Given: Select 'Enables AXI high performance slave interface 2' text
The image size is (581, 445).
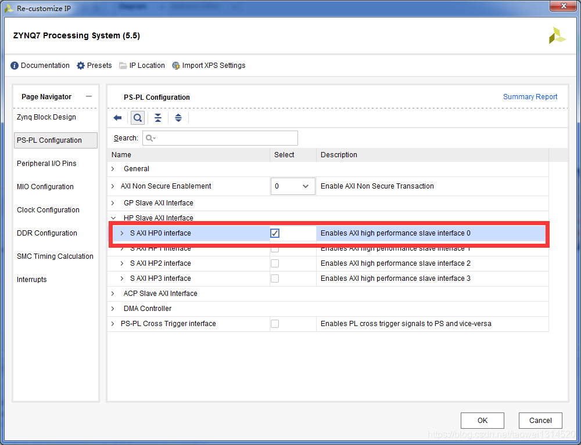Looking at the screenshot, I should pyautogui.click(x=395, y=263).
